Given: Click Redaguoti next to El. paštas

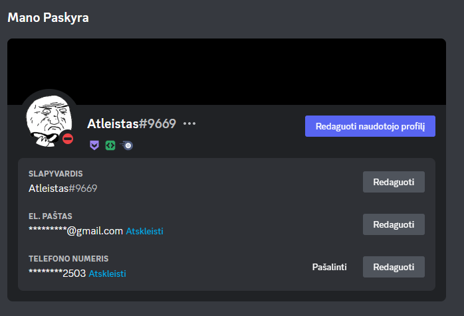Looking at the screenshot, I should point(394,224).
